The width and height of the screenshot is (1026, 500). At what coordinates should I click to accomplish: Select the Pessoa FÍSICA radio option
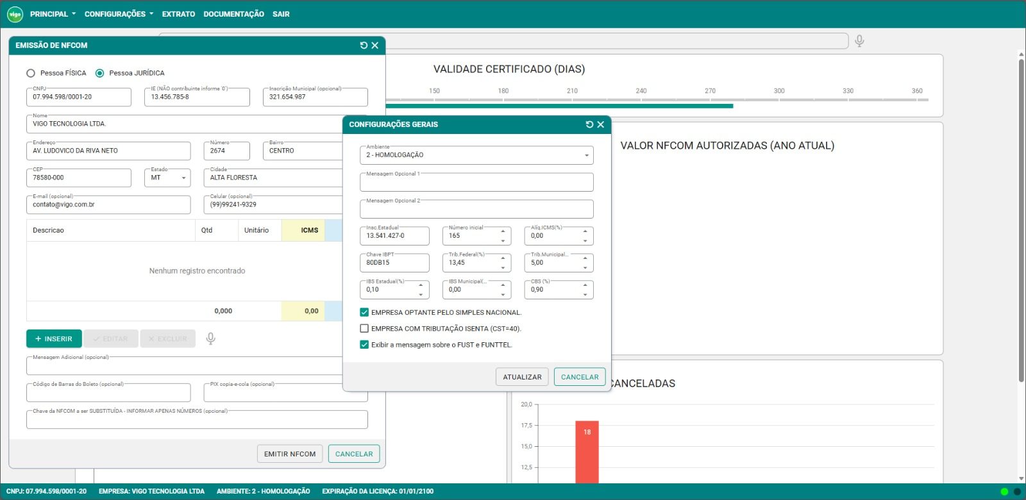[x=31, y=73]
